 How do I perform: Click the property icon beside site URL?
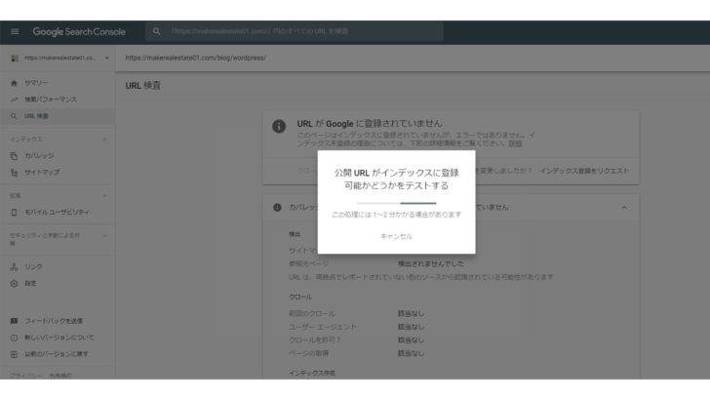[15, 58]
